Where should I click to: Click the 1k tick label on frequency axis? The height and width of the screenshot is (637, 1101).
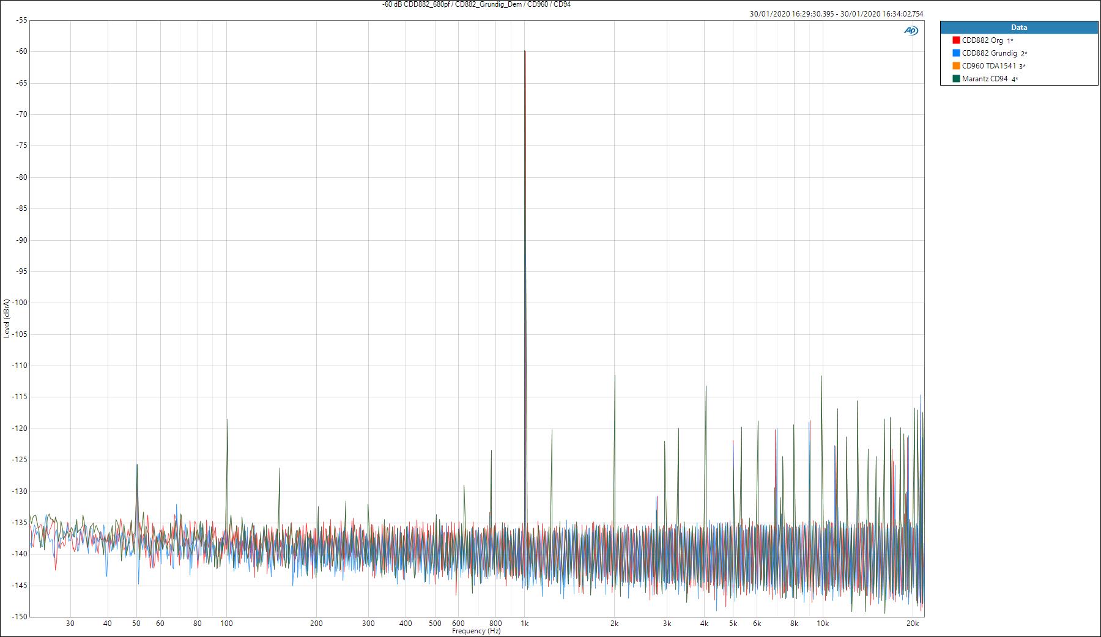524,624
